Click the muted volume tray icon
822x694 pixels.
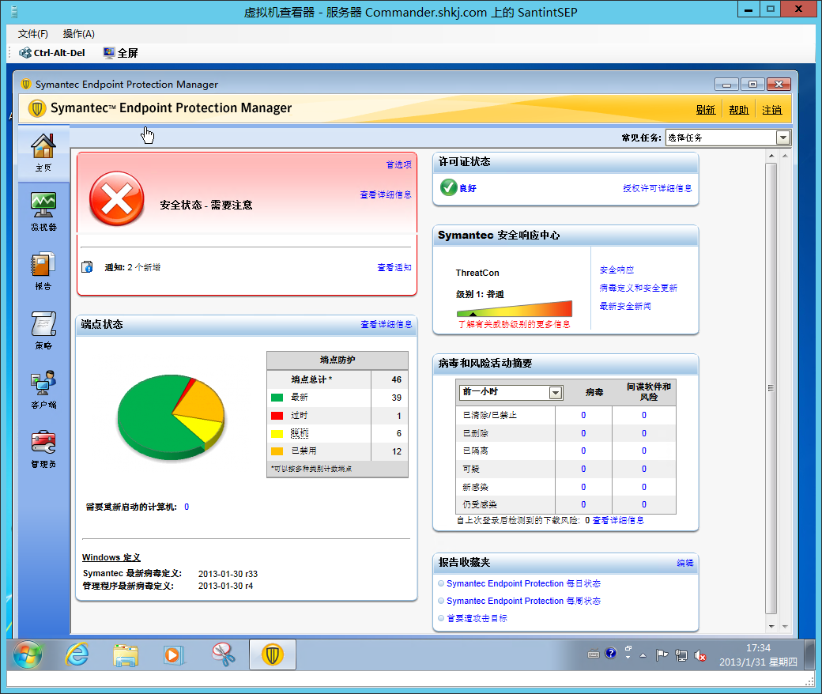(699, 655)
